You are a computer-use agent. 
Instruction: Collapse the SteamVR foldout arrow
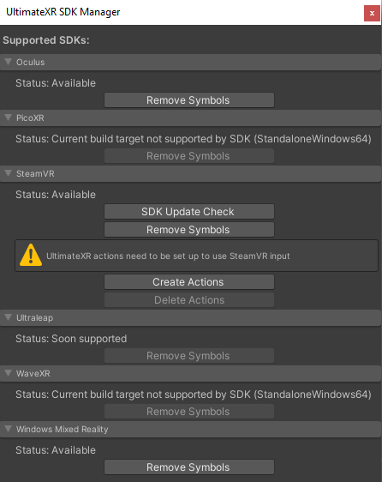click(x=9, y=173)
